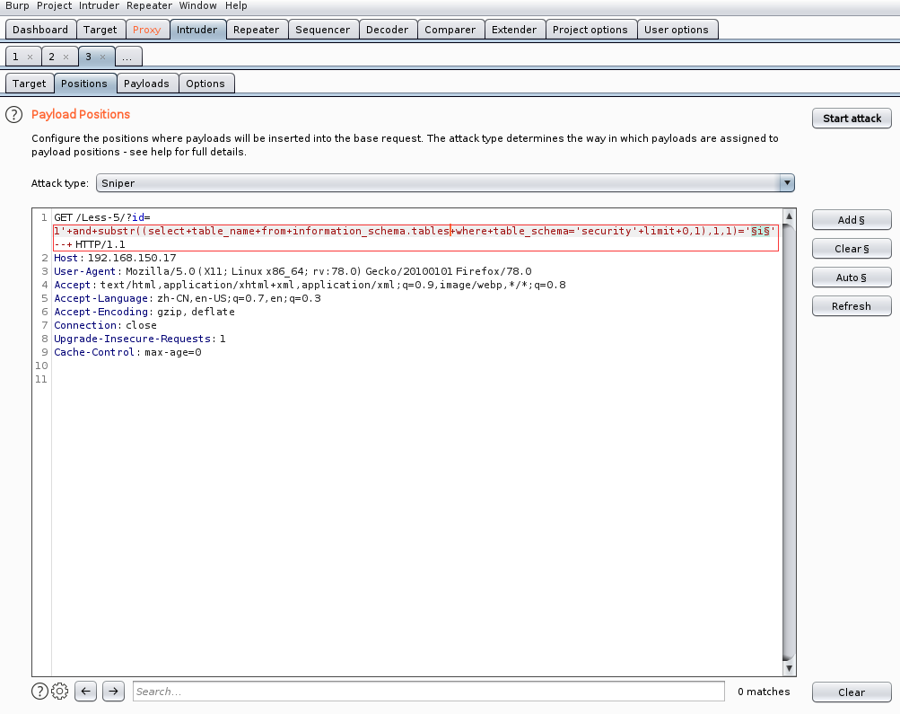
Task: Open the Repeater tool tab
Action: (256, 30)
